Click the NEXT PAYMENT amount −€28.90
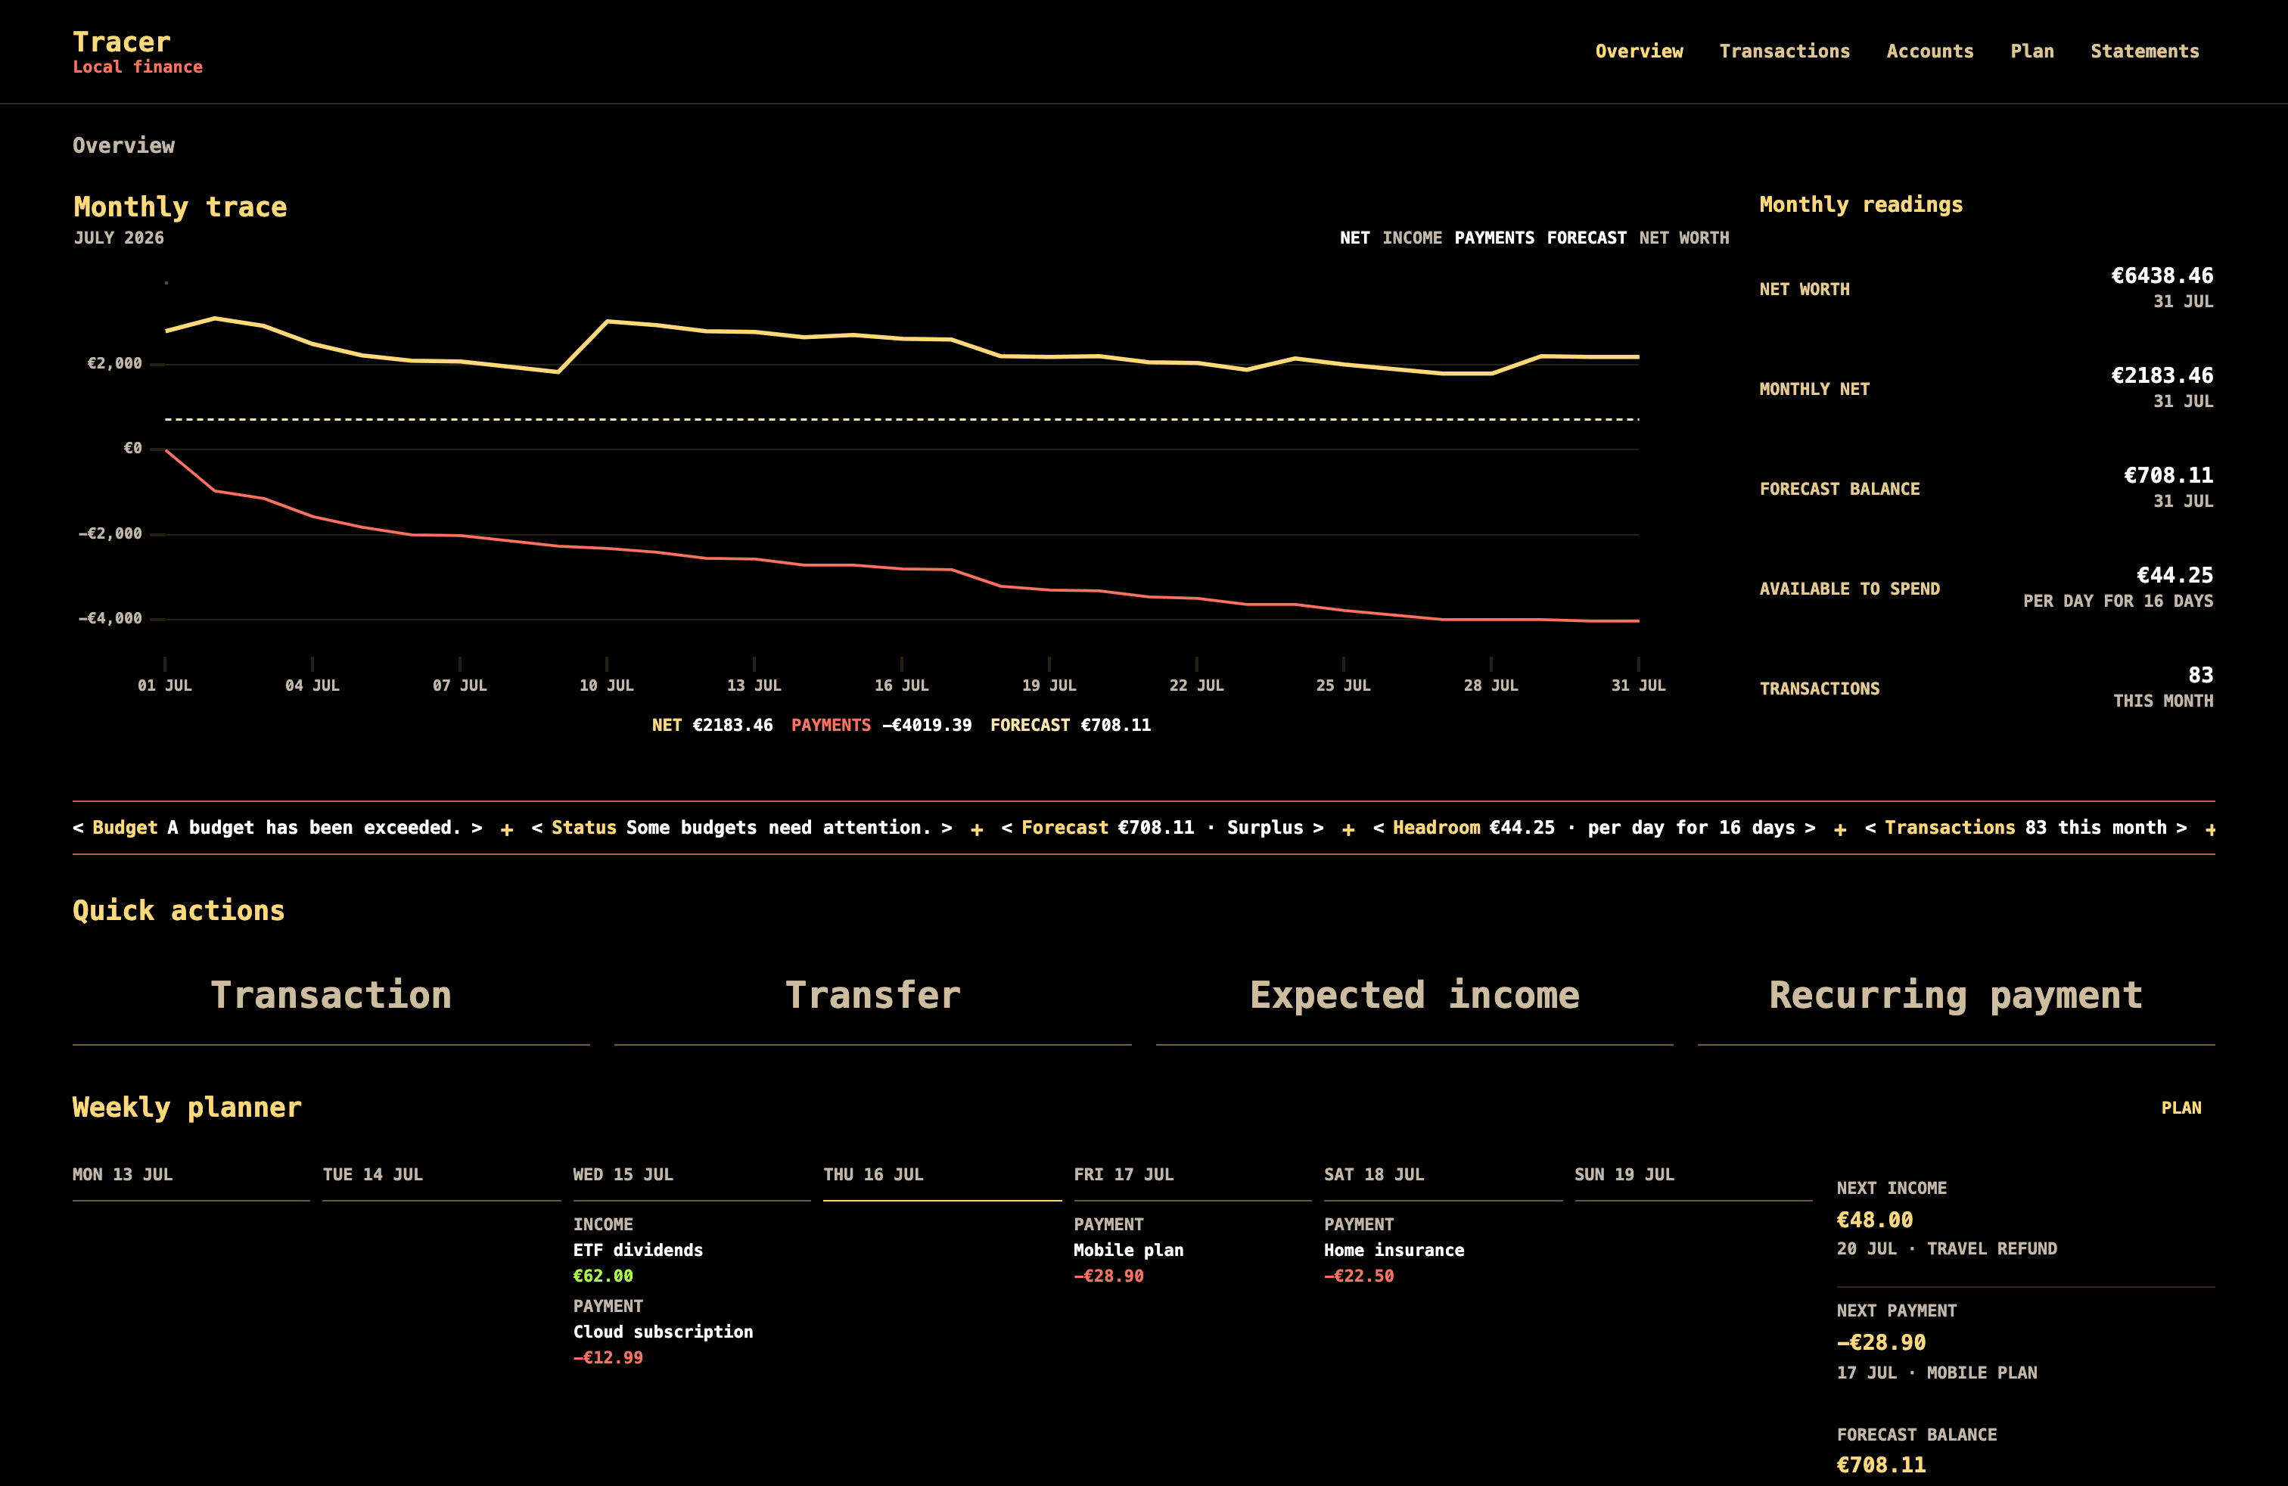 pos(1882,1343)
